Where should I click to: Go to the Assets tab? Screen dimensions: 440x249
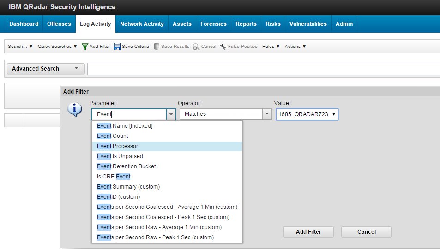pyautogui.click(x=182, y=24)
